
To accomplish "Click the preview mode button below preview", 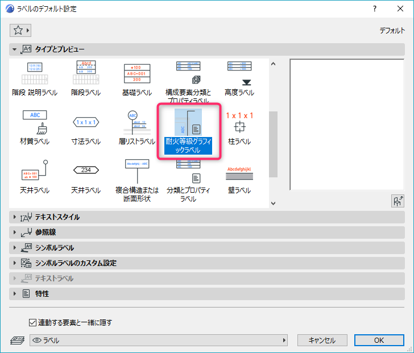I will [398, 201].
